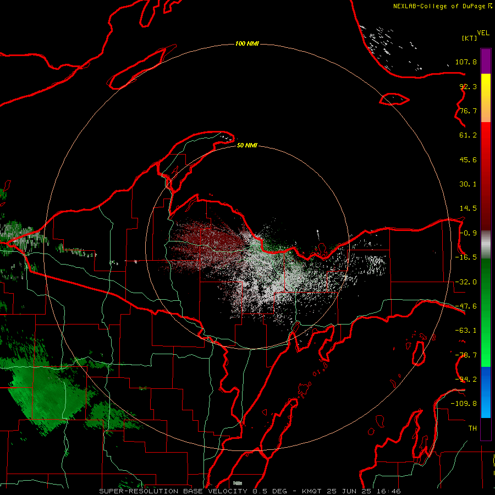Click the -47.6 legend value
Viewport: 495px width, 495px height.
(466, 306)
